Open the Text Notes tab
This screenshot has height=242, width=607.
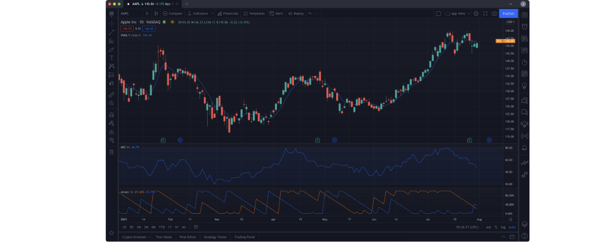164,237
